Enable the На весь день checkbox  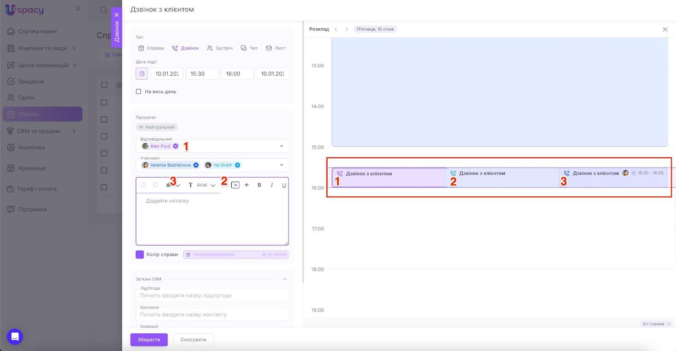[x=139, y=92]
